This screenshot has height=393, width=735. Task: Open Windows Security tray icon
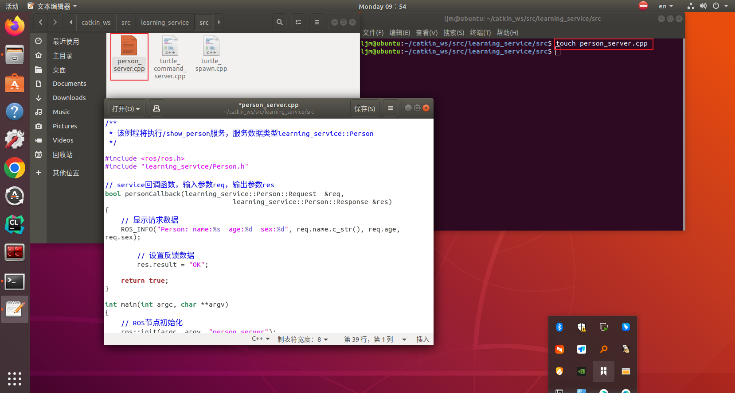point(582,327)
